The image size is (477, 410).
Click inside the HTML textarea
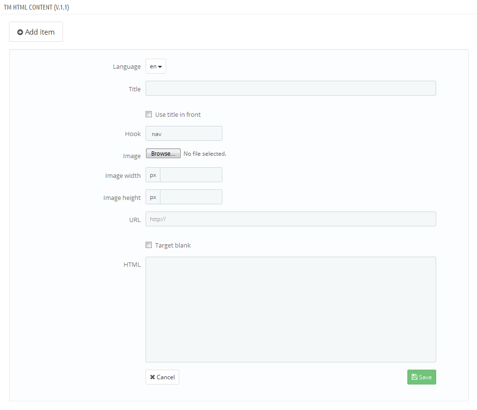coord(291,310)
